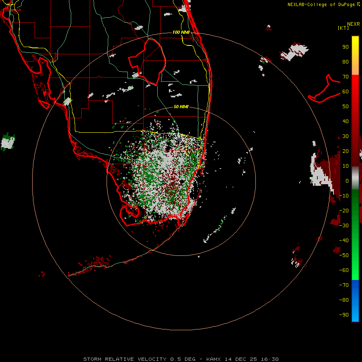Viewport: 362px width, 362px height.
Task: Select the 100 NMI range ring label
Action: (181, 32)
